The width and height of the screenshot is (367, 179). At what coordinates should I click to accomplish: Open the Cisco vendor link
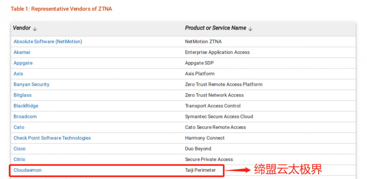point(19,149)
